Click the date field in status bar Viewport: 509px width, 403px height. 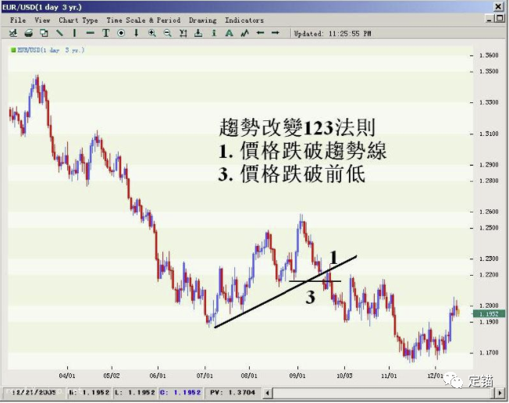(34, 392)
